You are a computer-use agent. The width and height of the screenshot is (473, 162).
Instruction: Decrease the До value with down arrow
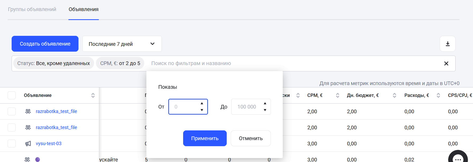(265, 110)
